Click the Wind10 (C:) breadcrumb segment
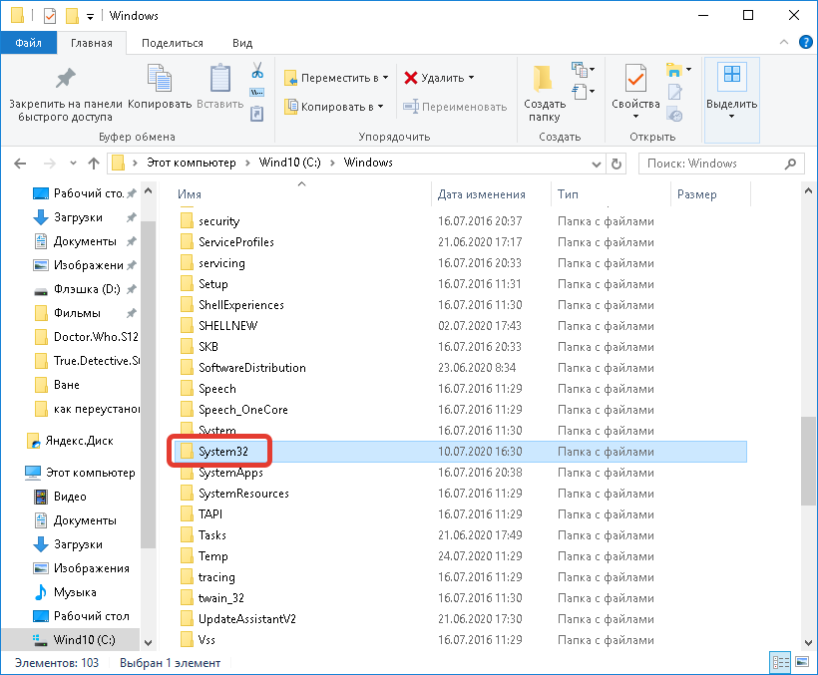The image size is (818, 675). click(289, 163)
